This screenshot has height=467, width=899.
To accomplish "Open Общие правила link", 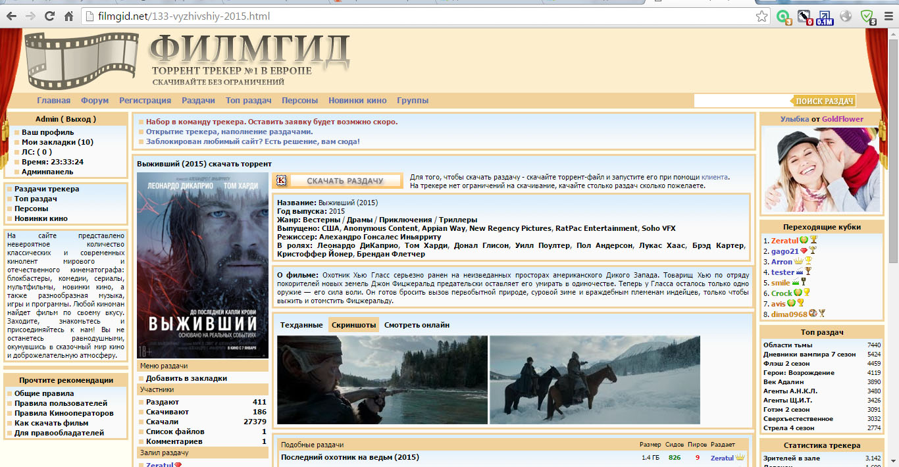I will tap(45, 393).
